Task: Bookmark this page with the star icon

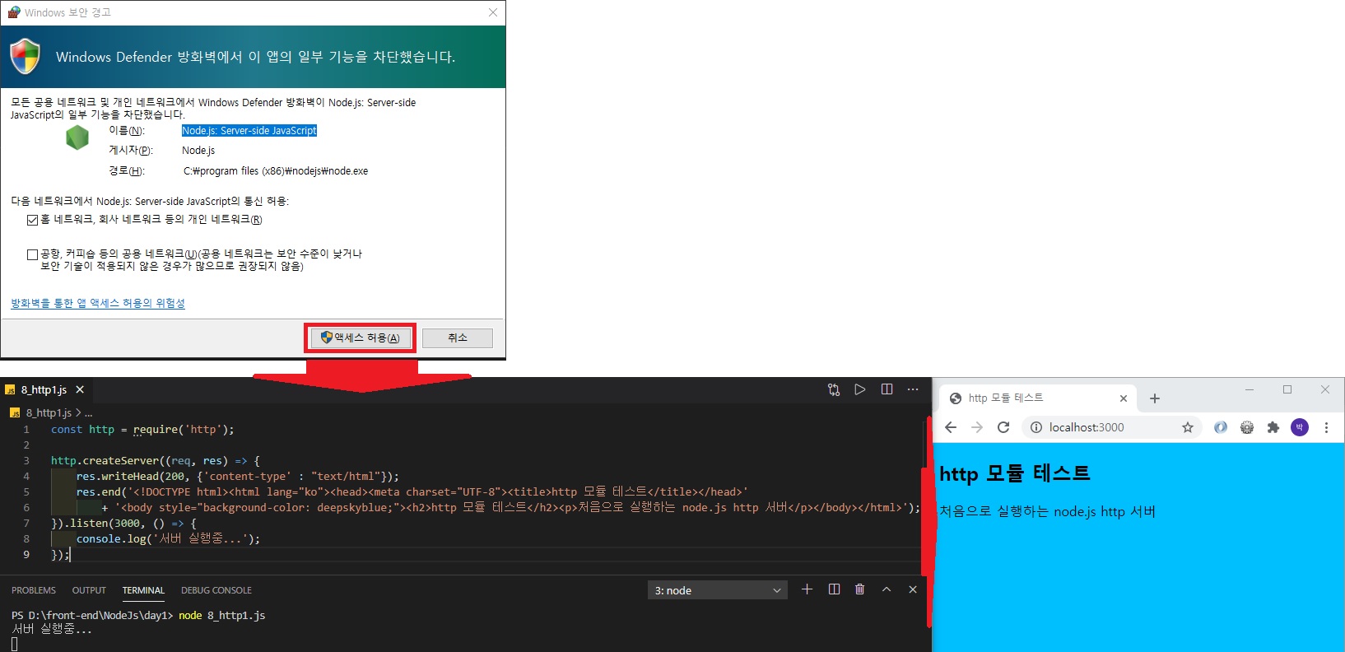Action: coord(1188,427)
